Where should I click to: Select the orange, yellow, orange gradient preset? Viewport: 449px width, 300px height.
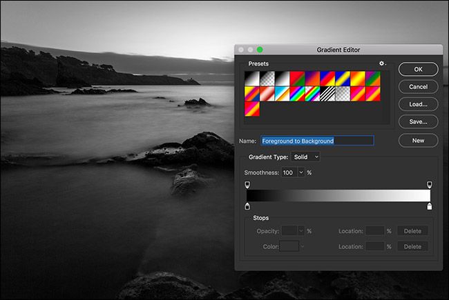(x=358, y=79)
